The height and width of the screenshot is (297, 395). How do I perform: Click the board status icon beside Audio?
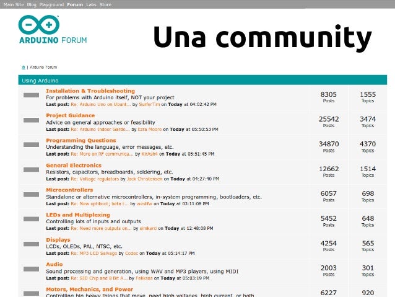(x=31, y=269)
